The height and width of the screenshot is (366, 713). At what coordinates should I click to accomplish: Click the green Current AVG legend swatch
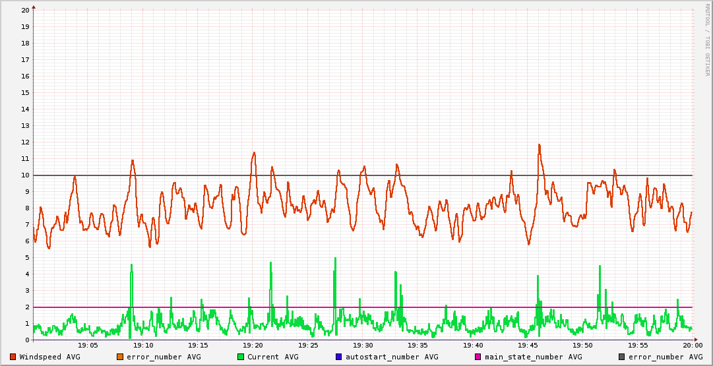click(241, 357)
